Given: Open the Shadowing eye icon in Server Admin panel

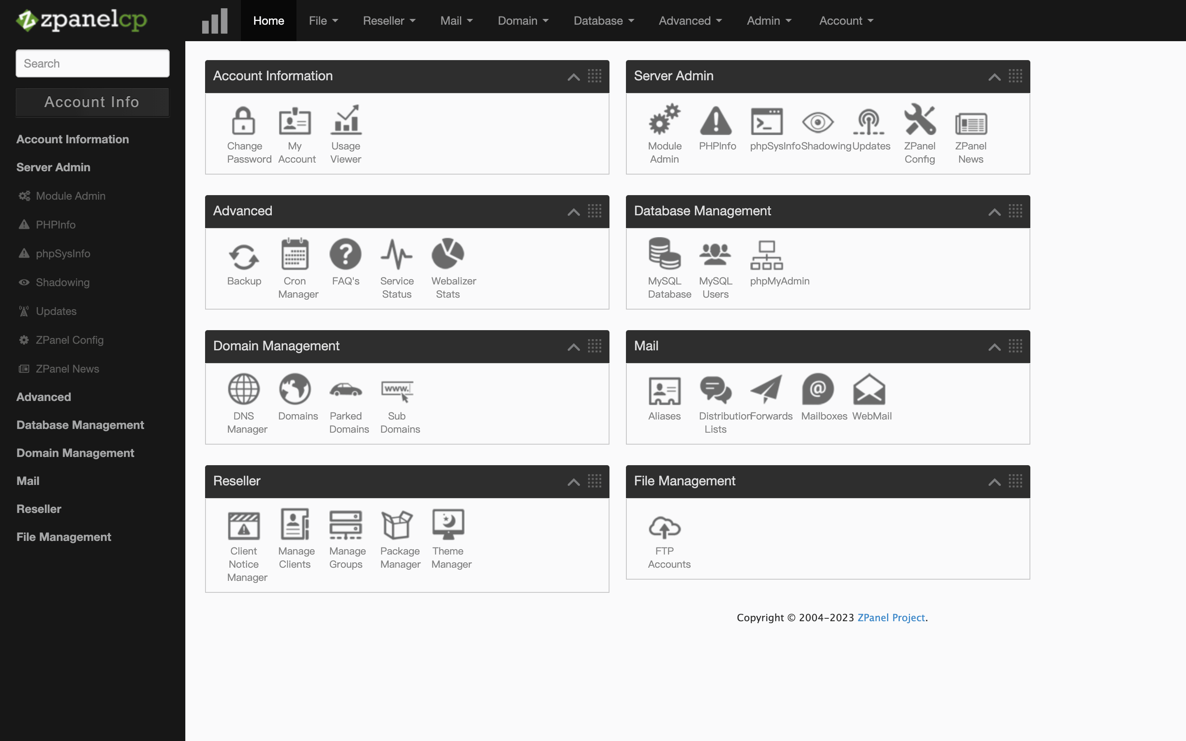Looking at the screenshot, I should 817,122.
